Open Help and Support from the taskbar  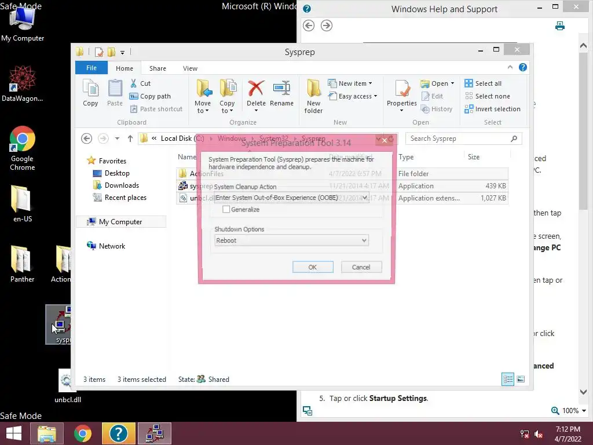118,433
